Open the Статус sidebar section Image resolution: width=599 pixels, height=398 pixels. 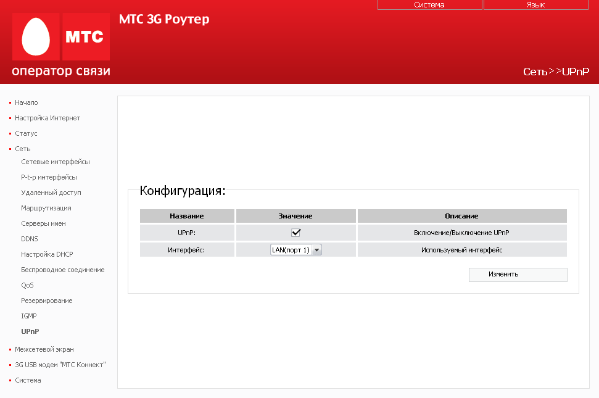tap(26, 133)
